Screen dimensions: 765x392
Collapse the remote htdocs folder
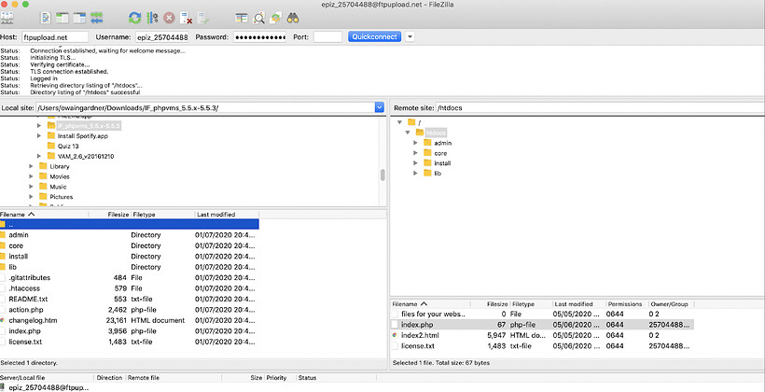[408, 133]
